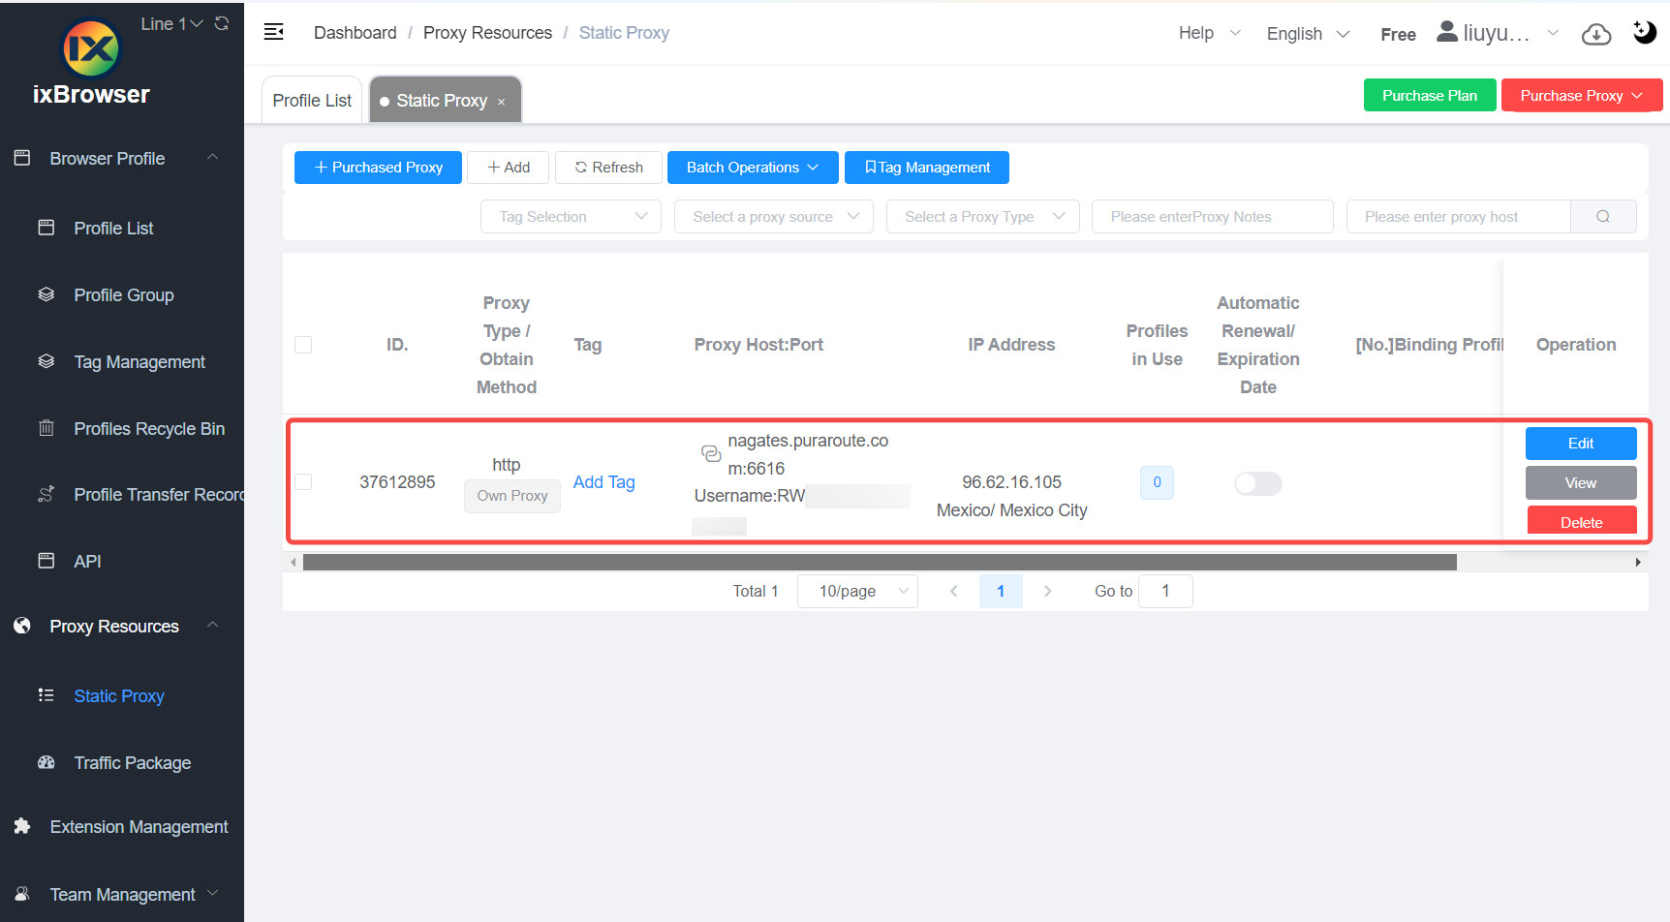Click the user avatar icon
Image resolution: width=1670 pixels, height=922 pixels.
coord(1447,32)
